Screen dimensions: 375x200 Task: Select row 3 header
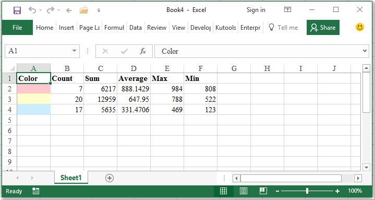pyautogui.click(x=9, y=99)
